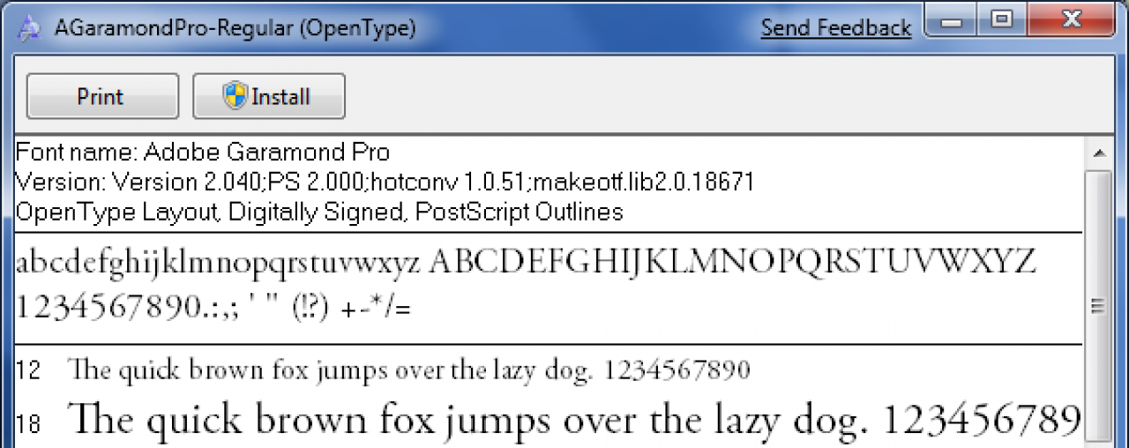
Task: Click the 'Font name: Adobe Garamond Pro' text
Action: 203,152
